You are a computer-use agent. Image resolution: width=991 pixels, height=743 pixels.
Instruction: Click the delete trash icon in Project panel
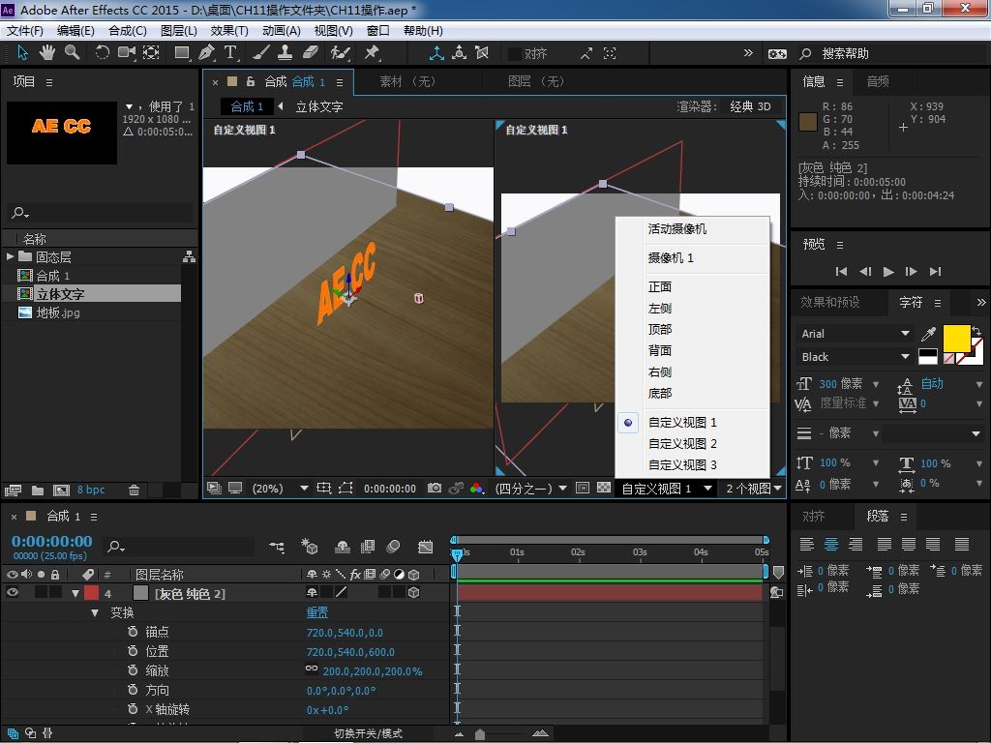[134, 490]
